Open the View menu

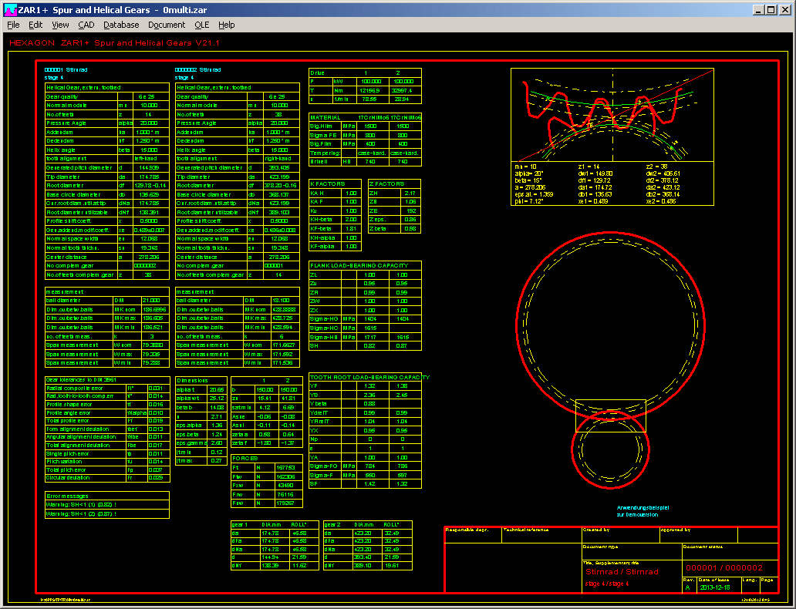point(60,25)
